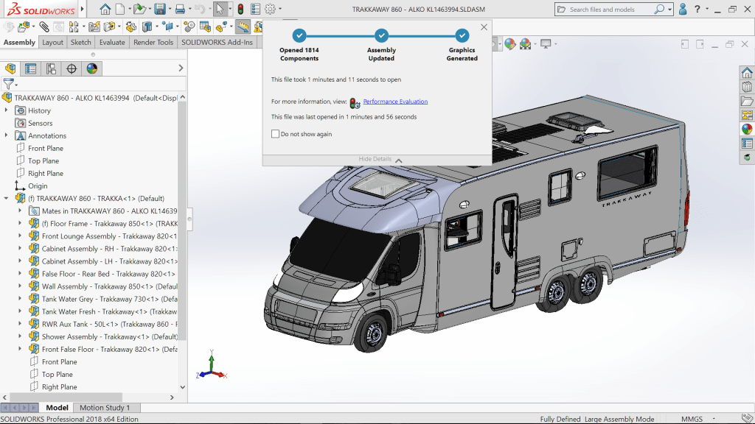Open the Motion Study 1 tab
Image resolution: width=755 pixels, height=424 pixels.
tap(104, 408)
